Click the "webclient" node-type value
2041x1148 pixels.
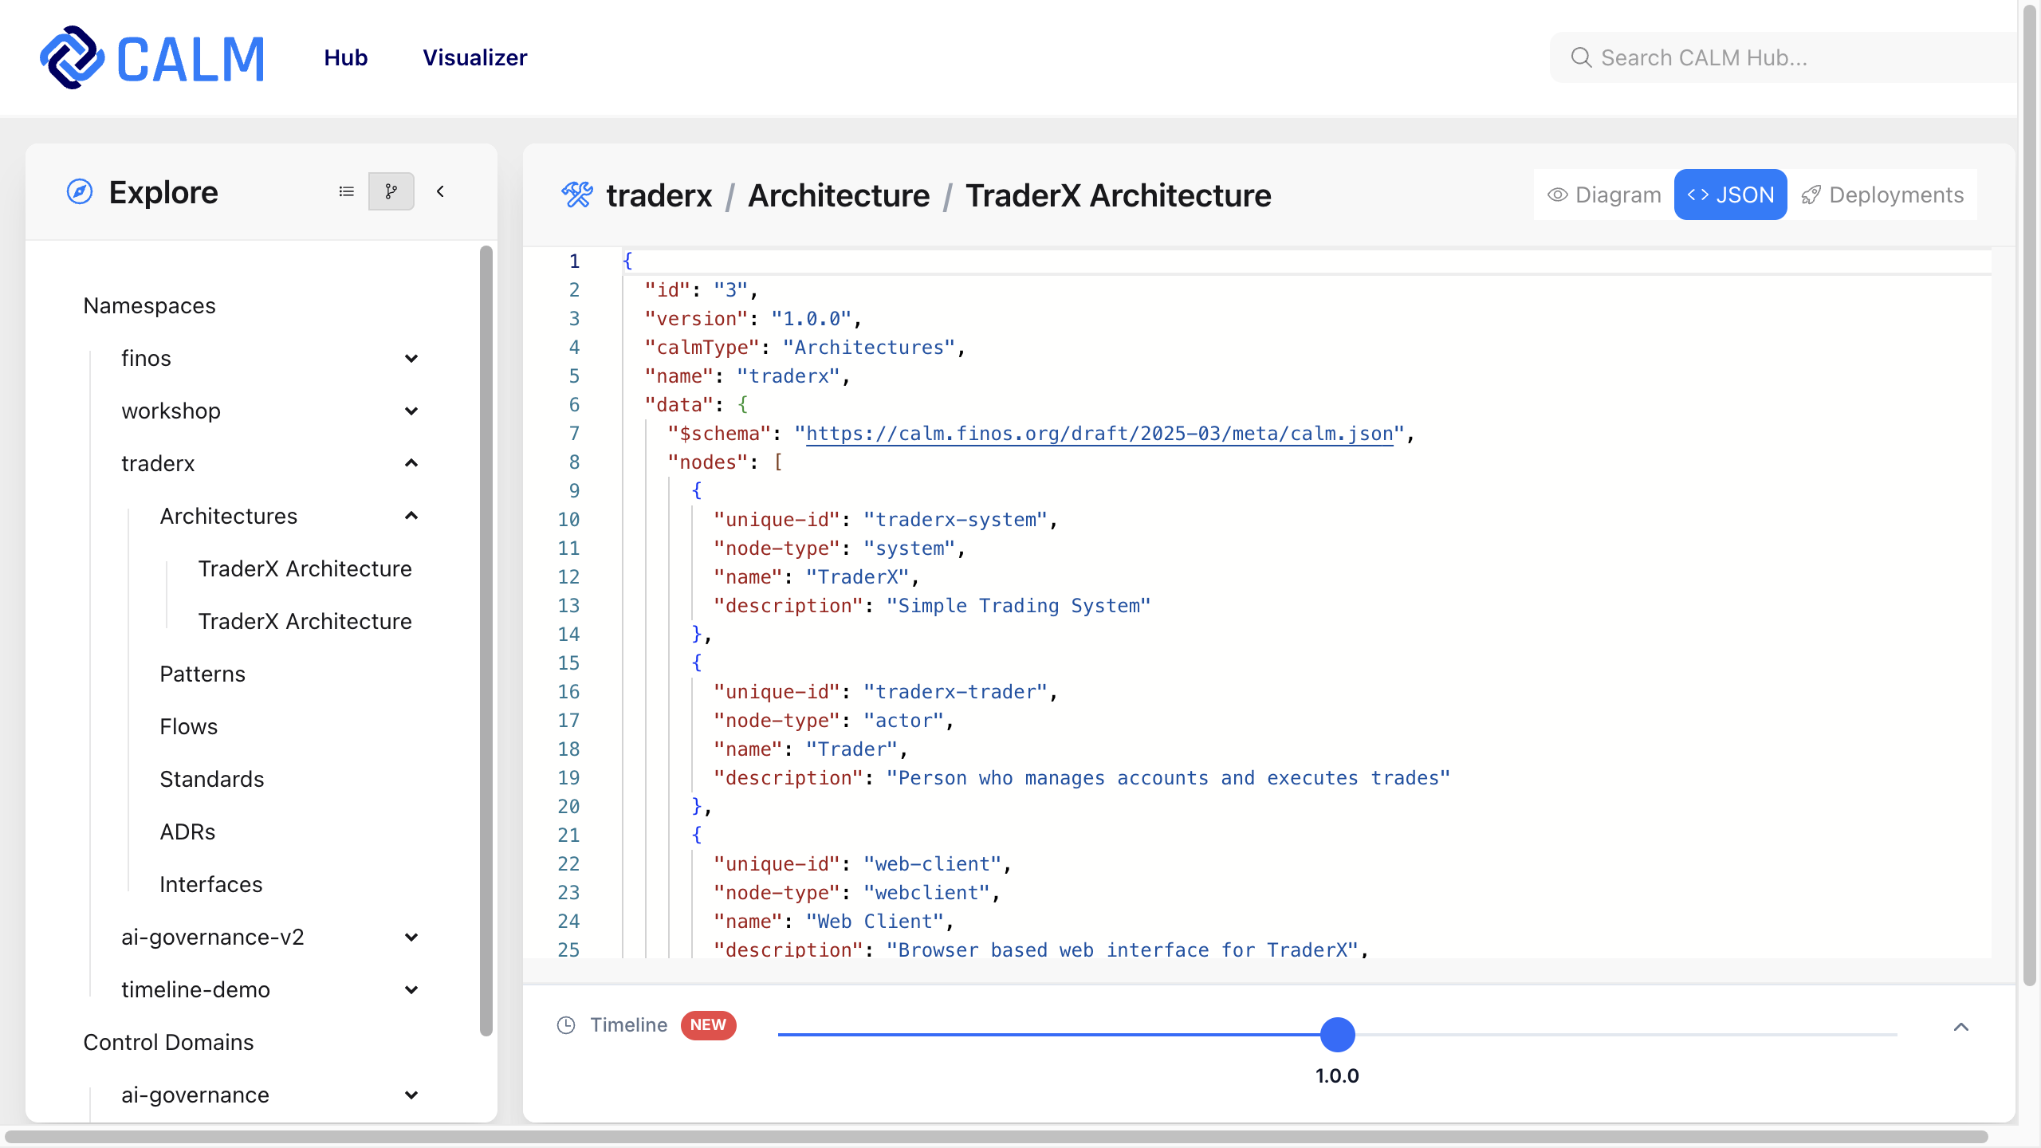pyautogui.click(x=926, y=893)
